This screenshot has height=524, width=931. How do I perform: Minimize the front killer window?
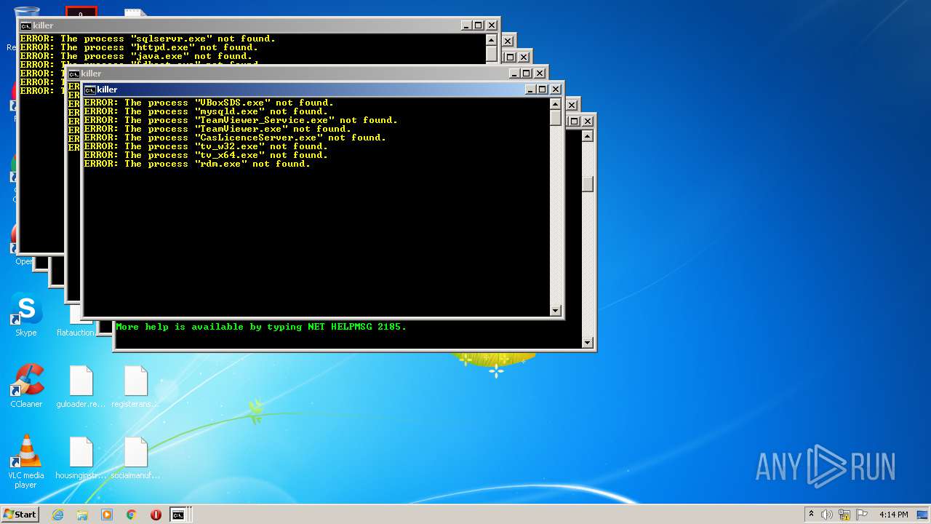click(x=530, y=90)
